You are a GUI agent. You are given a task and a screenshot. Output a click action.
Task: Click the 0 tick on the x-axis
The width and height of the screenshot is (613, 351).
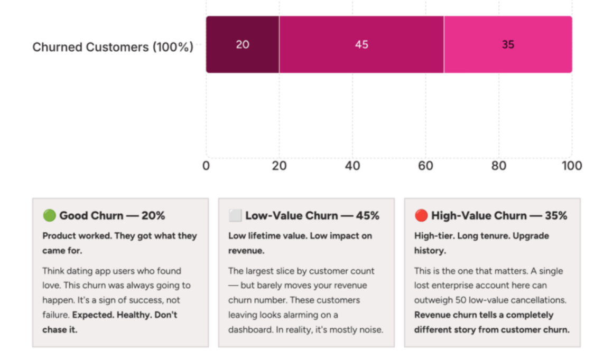pyautogui.click(x=206, y=166)
